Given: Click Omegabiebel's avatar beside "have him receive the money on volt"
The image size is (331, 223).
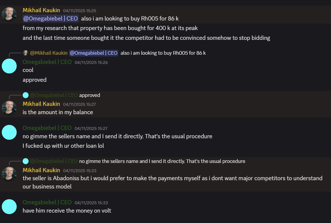Looking at the screenshot, I should (9, 206).
